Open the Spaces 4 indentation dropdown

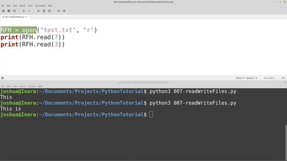[252, 78]
